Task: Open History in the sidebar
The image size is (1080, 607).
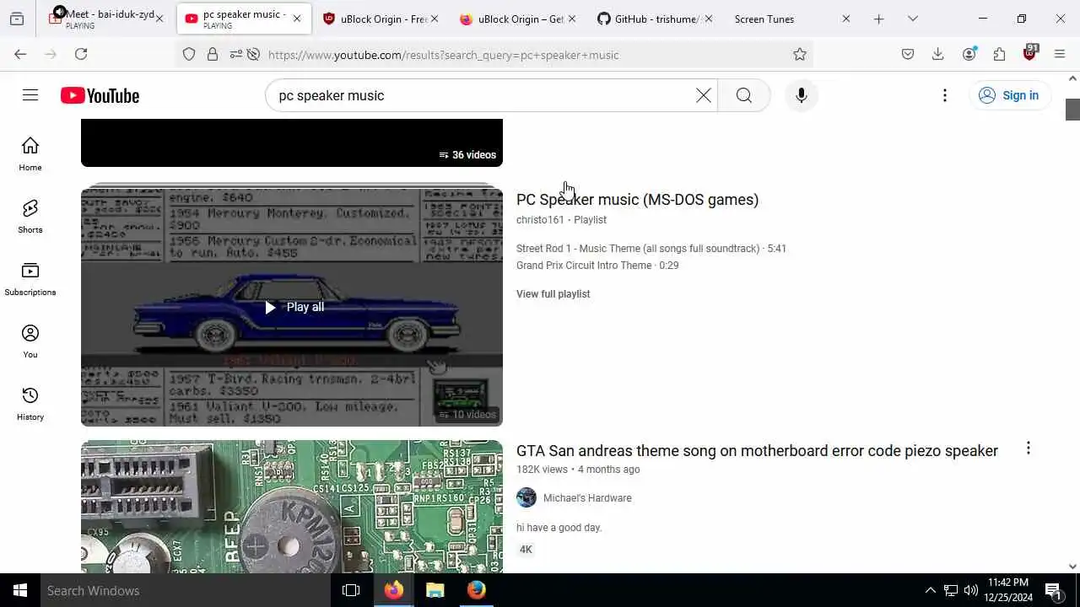Action: [30, 404]
